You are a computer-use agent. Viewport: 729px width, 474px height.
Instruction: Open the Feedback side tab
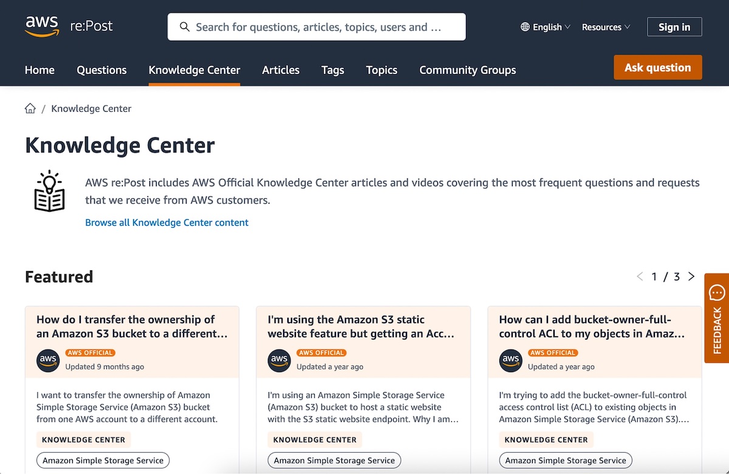click(717, 318)
